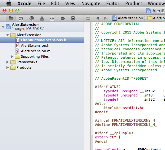Show the Project navigator folder icon
Image resolution: width=165 pixels, height=150 pixels.
pyautogui.click(x=11, y=18)
